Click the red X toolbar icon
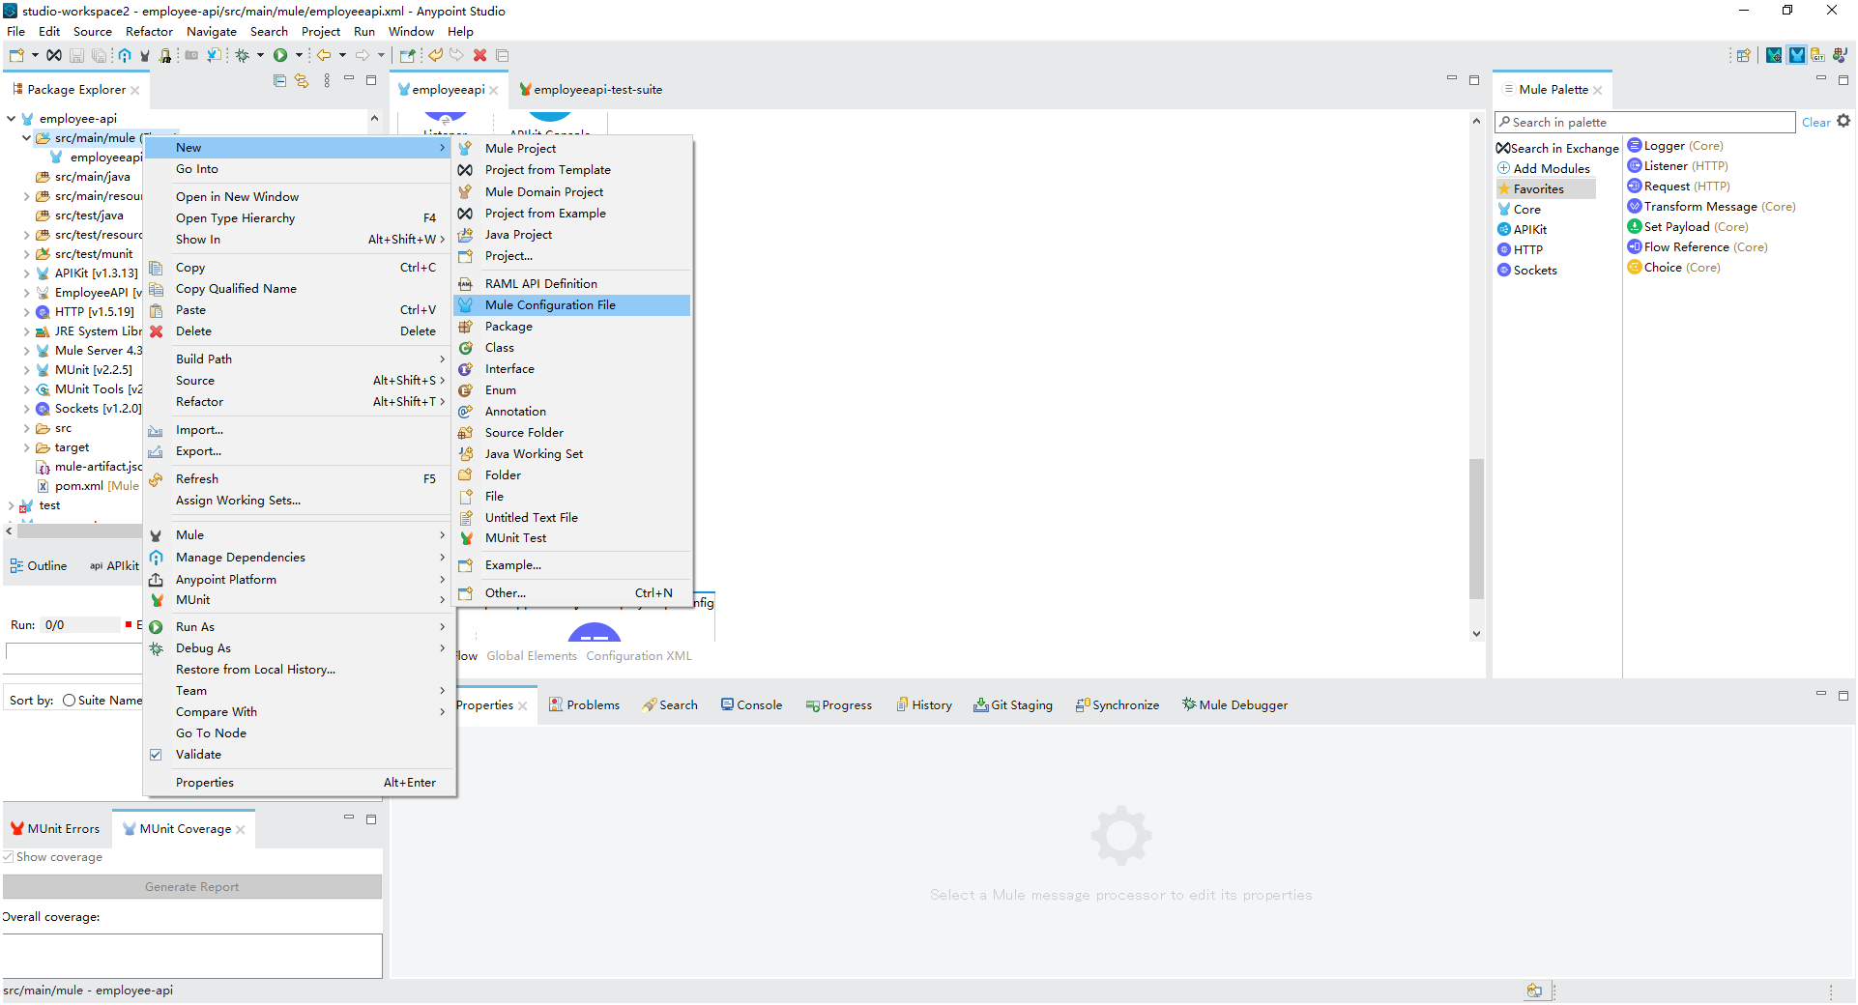1858x1005 pixels. (x=479, y=56)
